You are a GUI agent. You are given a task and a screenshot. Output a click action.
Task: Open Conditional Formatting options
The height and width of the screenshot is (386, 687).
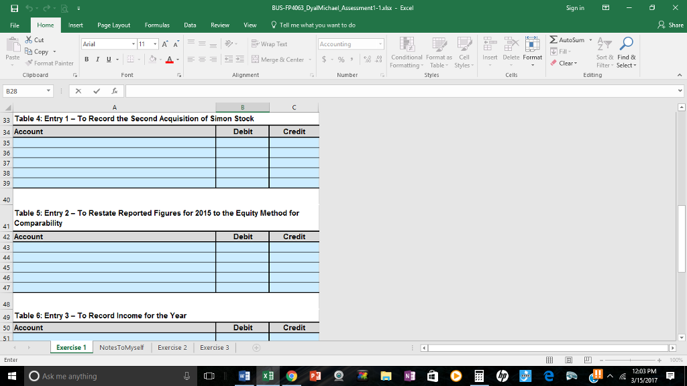click(407, 54)
